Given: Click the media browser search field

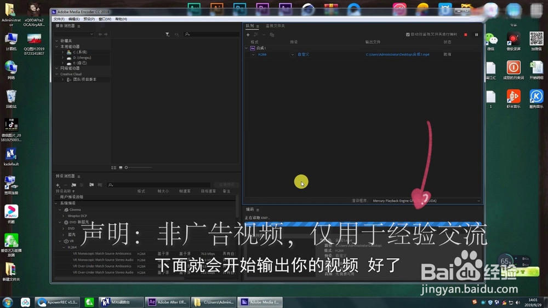Looking at the screenshot, I should [212, 34].
